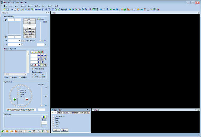201x137 pixels.
Task: Expand the first texture dropdown combo box
Action: pyautogui.click(x=14, y=41)
